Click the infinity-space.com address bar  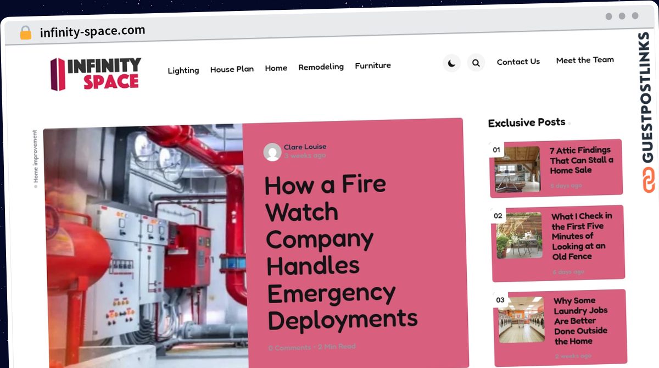coord(93,32)
